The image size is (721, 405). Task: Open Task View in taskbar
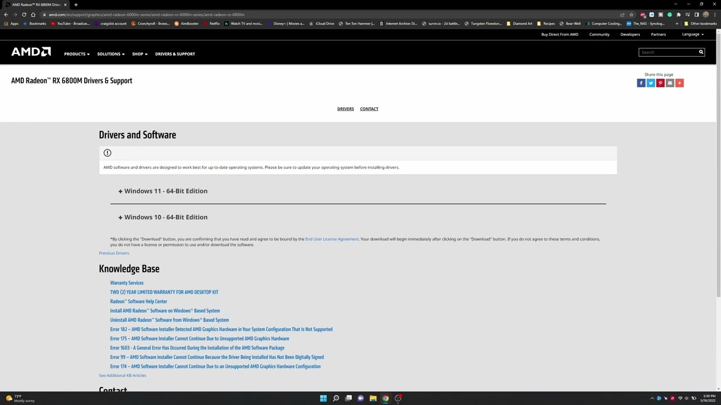tap(348, 398)
